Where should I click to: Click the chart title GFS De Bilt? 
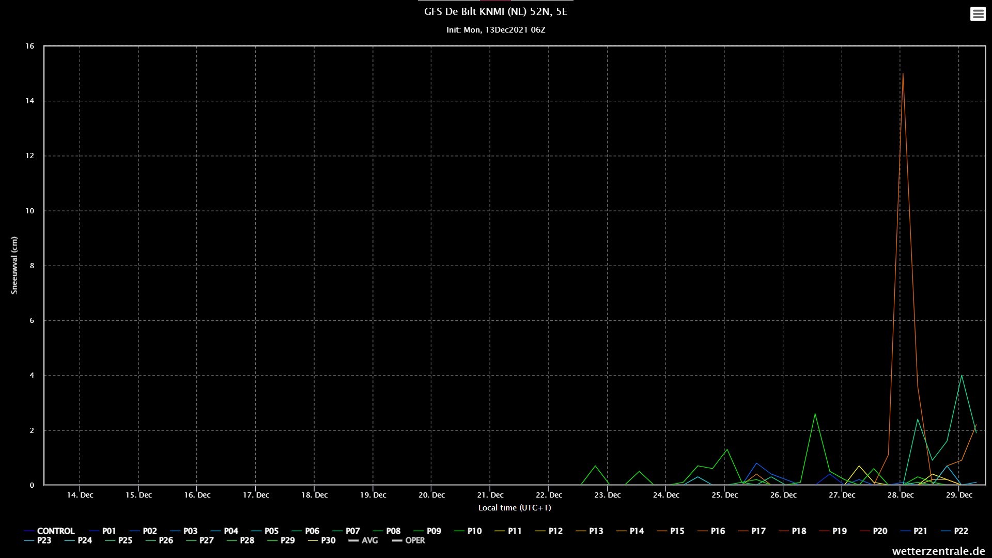click(x=495, y=12)
